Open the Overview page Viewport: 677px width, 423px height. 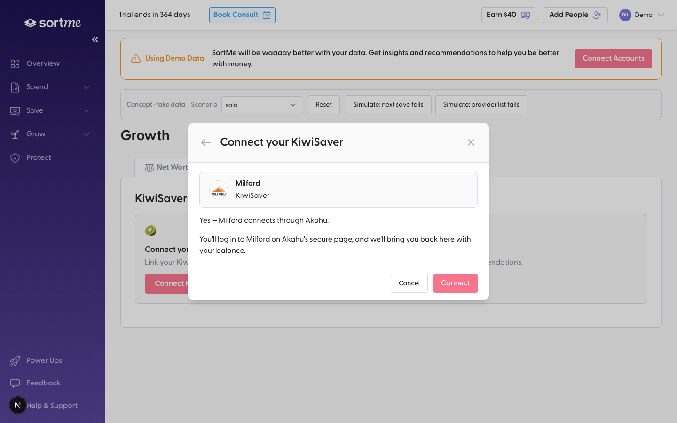[x=43, y=63]
